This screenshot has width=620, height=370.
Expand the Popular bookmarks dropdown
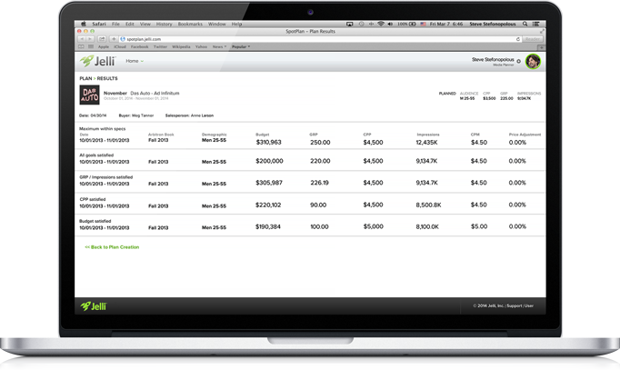[x=241, y=46]
